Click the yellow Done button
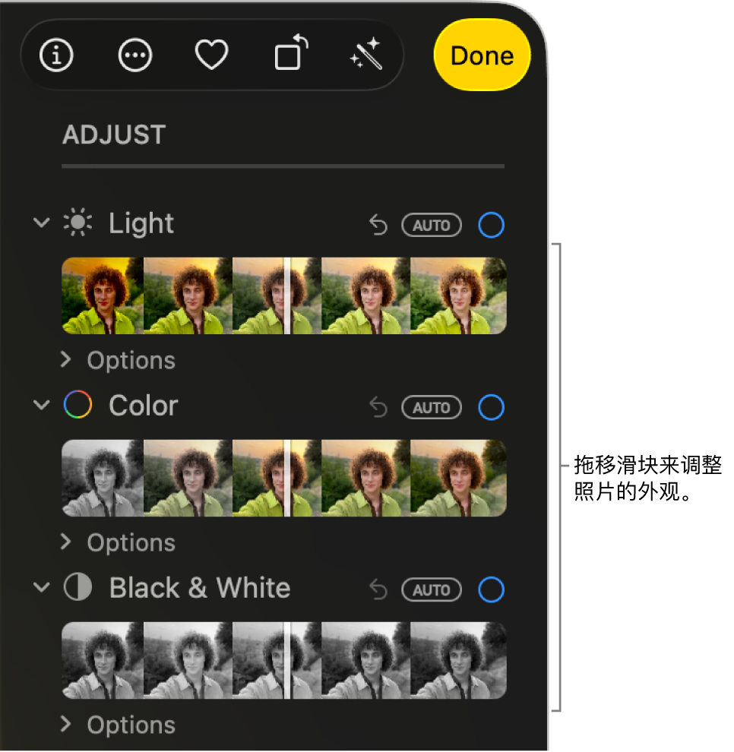Viewport: 734px width, 752px height. (x=482, y=55)
